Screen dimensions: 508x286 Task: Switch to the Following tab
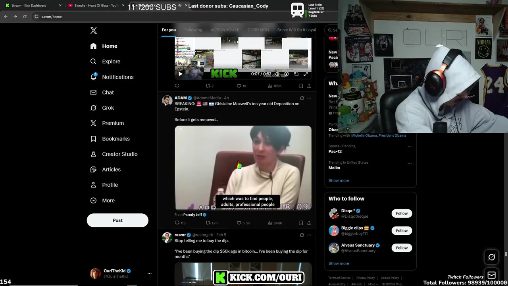pos(193,30)
